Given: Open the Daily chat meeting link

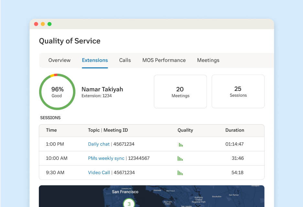Looking at the screenshot, I should (x=99, y=144).
